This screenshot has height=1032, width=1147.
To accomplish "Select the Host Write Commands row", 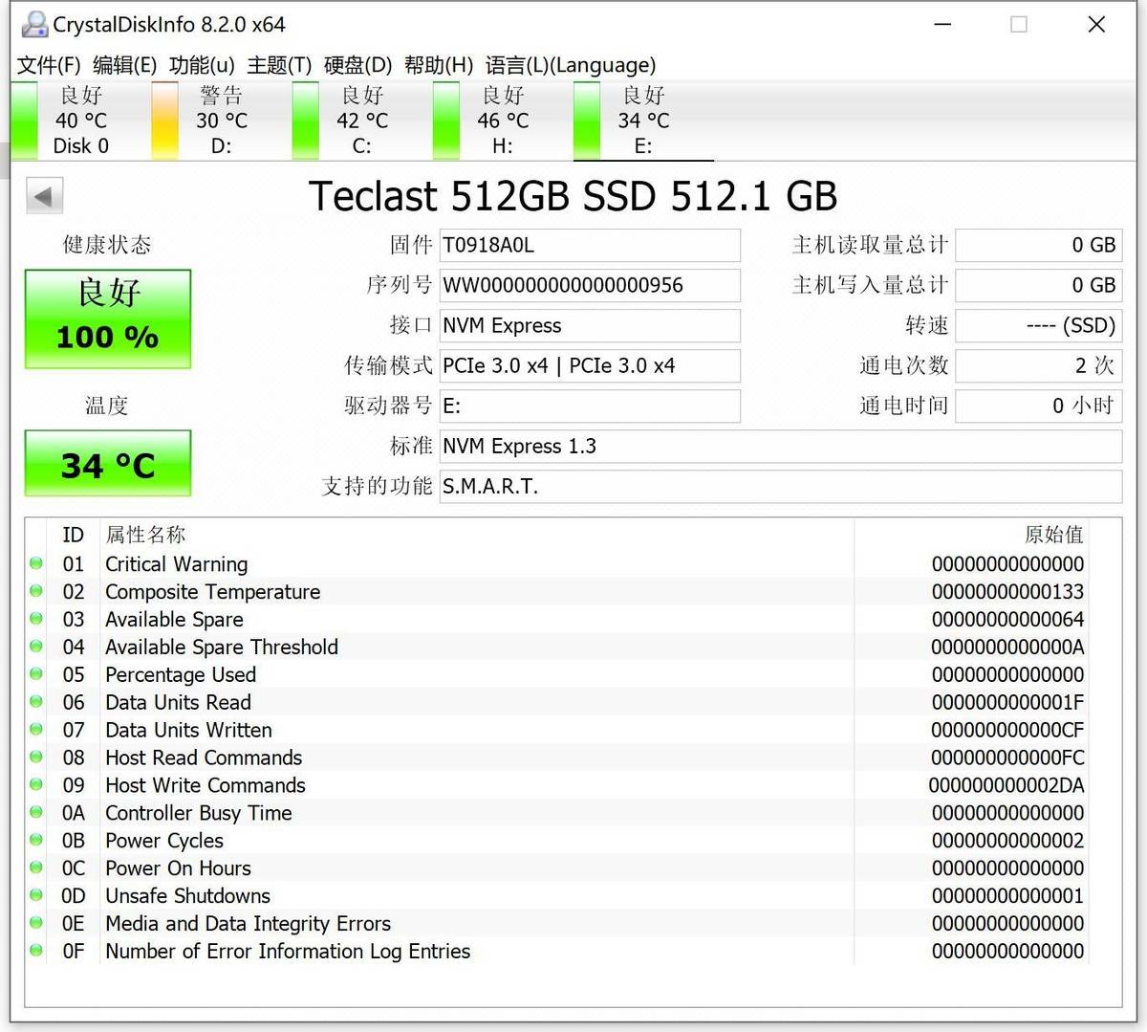I will coord(558,785).
